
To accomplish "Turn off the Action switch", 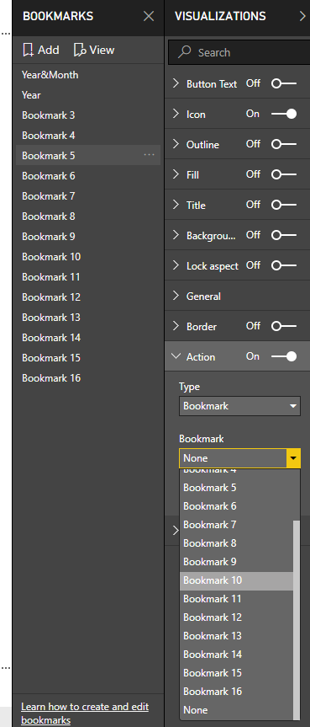I will [284, 356].
